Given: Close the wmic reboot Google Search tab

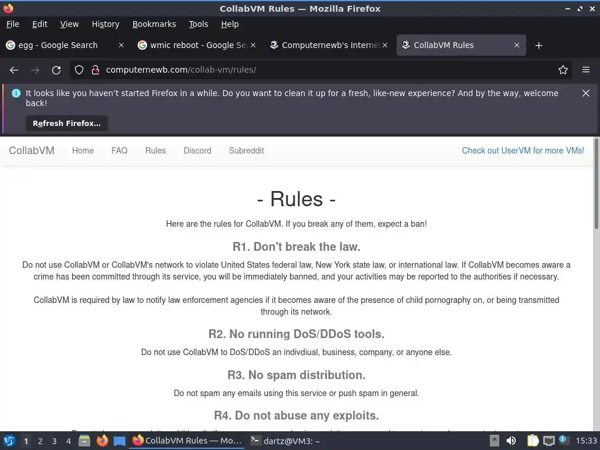Looking at the screenshot, I should click(x=253, y=45).
